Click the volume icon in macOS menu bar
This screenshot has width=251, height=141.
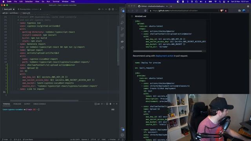pyautogui.click(x=201, y=2)
